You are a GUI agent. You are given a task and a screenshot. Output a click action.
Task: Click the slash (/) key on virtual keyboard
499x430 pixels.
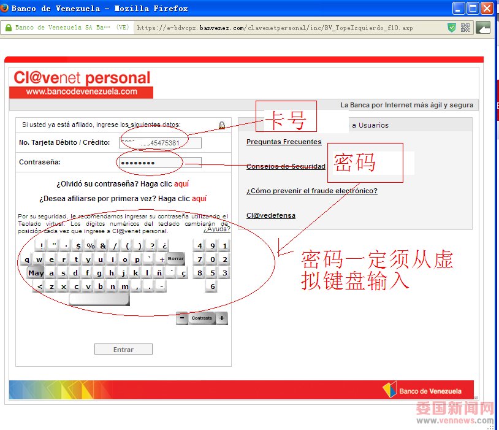coord(115,246)
